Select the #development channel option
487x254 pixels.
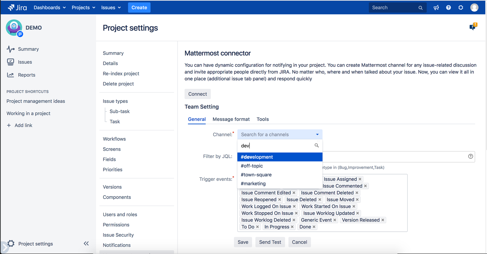click(280, 157)
